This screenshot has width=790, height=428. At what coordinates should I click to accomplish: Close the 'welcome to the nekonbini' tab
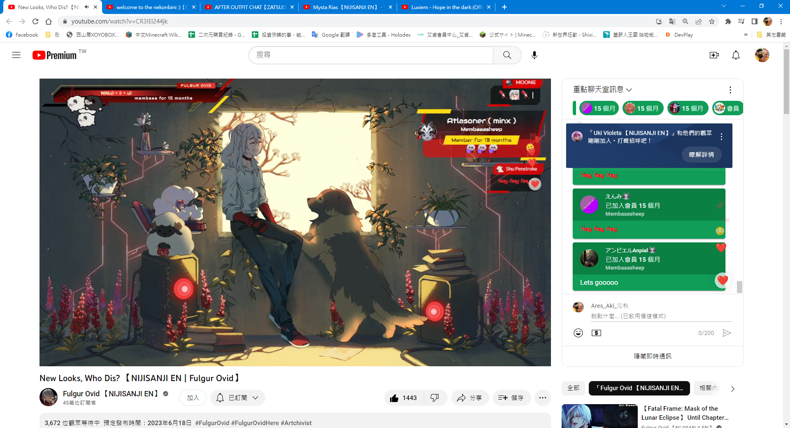point(194,7)
